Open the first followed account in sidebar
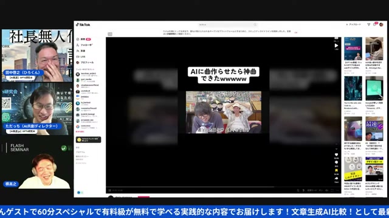Screen dimensions: 389x218 click(87, 74)
